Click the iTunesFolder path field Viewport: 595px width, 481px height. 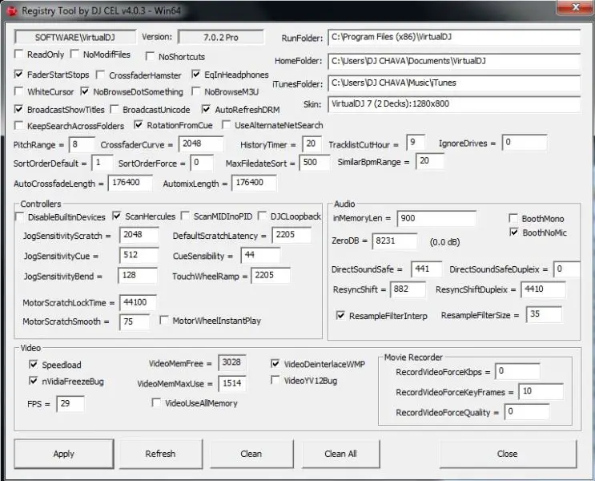tap(454, 83)
